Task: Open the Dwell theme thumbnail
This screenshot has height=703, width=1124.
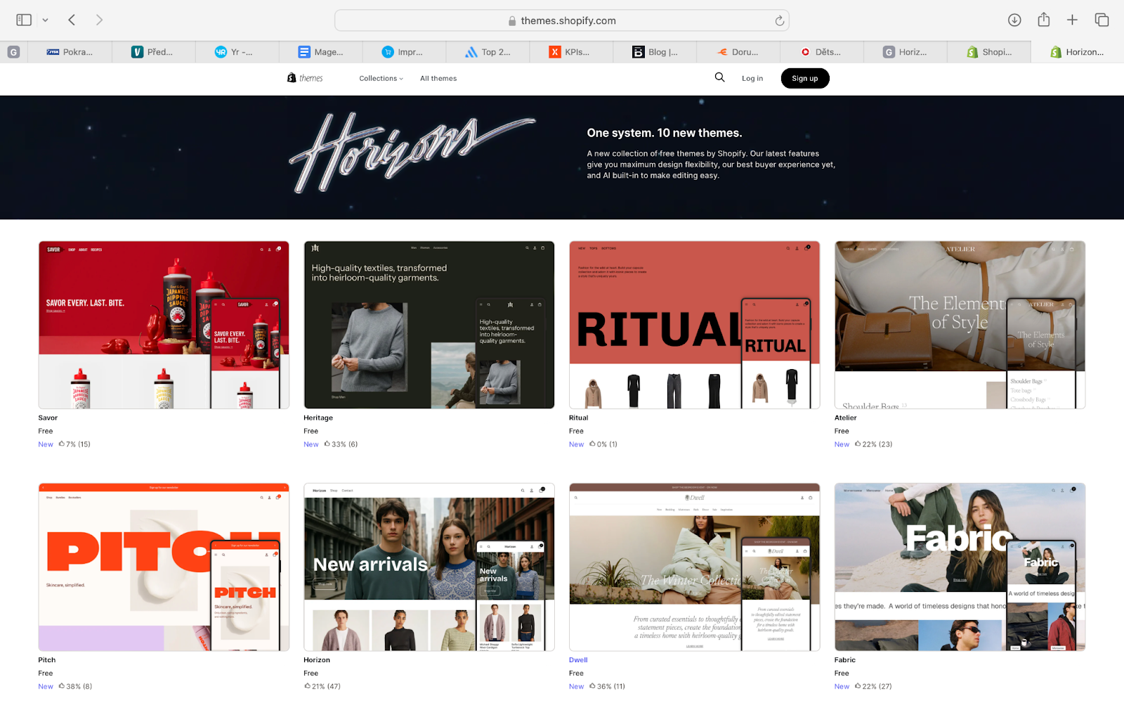Action: (x=695, y=567)
